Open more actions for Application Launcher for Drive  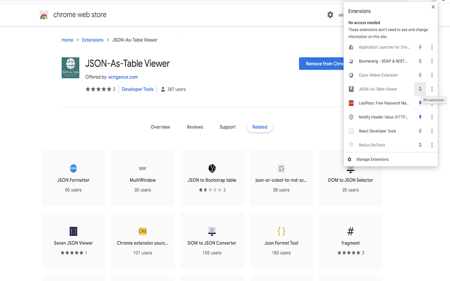click(x=432, y=47)
